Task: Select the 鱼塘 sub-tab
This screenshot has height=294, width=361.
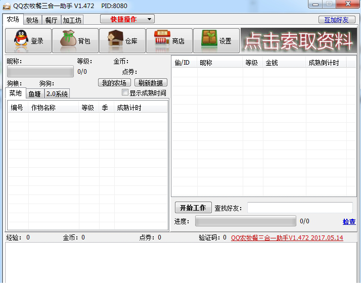Action: [x=35, y=93]
